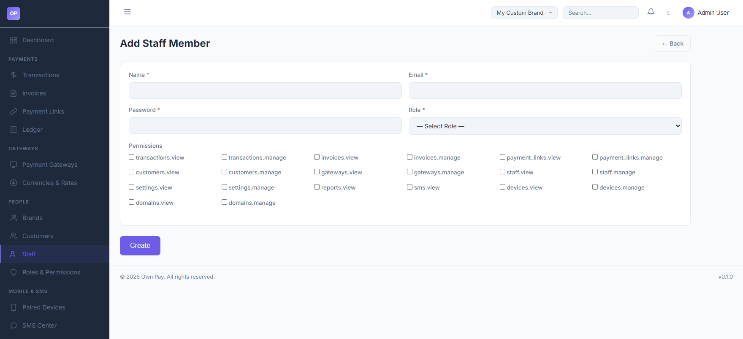
Task: Click the Transactions dollar icon
Action: [x=14, y=75]
